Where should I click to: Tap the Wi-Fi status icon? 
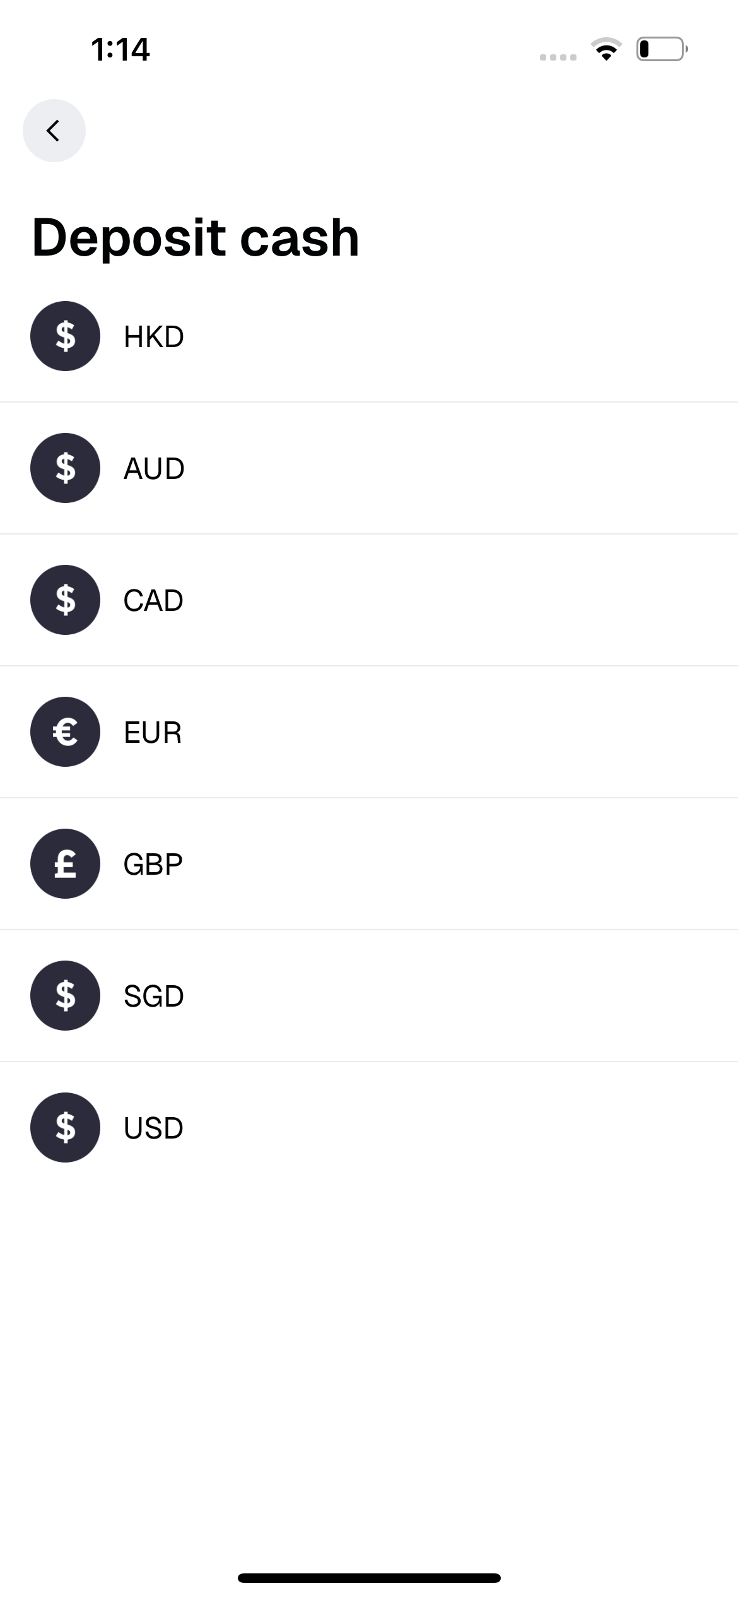tap(606, 49)
